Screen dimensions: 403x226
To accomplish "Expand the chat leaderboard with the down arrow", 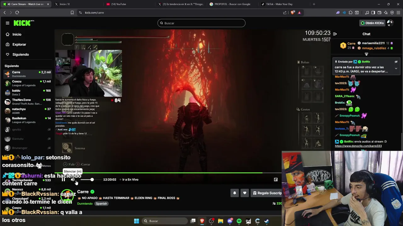I will click(366, 54).
